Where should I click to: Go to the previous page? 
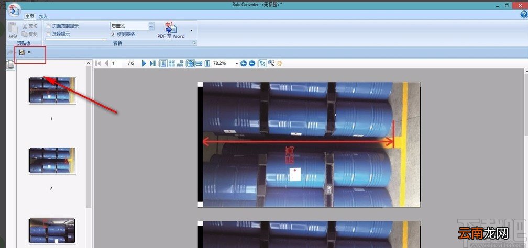tap(106, 63)
